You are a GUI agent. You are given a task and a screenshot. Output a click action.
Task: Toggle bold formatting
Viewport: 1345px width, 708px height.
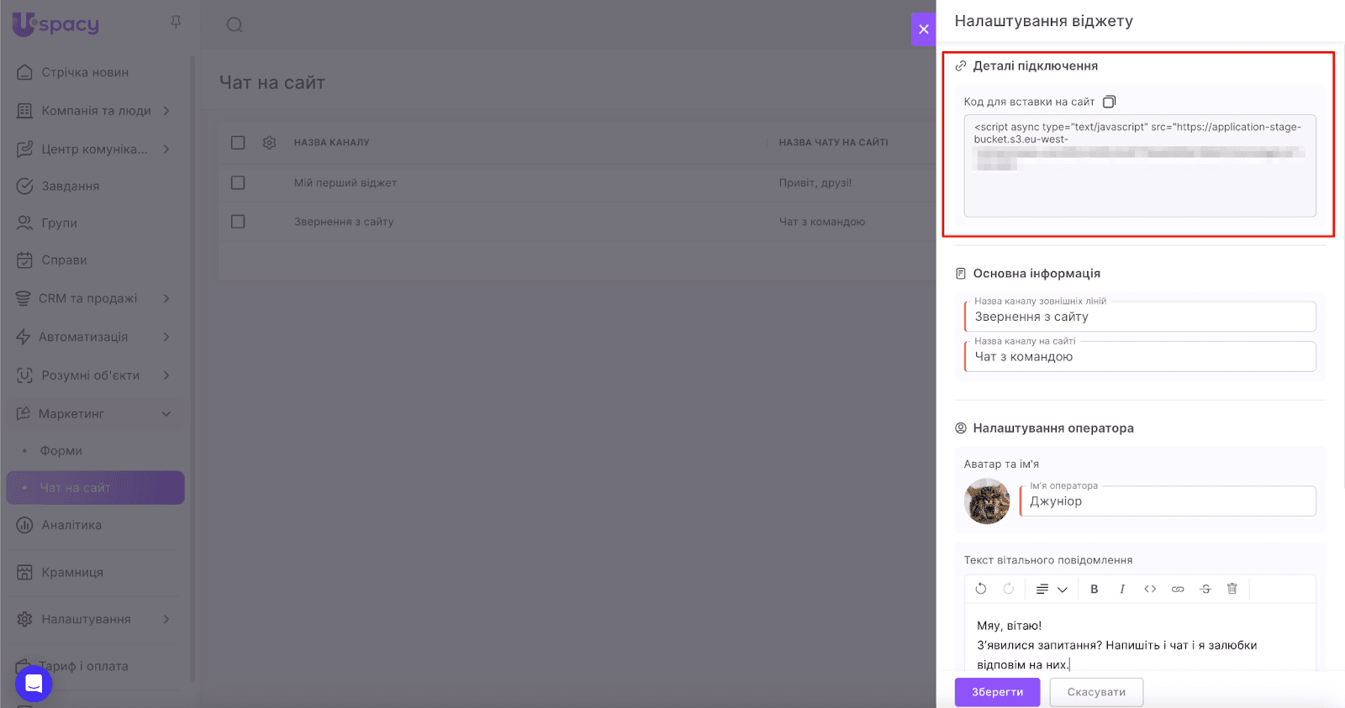[x=1094, y=589]
